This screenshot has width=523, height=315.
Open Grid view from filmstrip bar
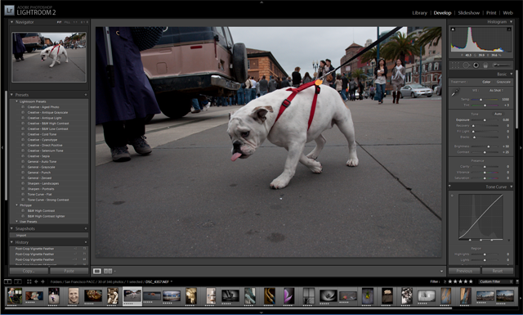[x=29, y=281]
